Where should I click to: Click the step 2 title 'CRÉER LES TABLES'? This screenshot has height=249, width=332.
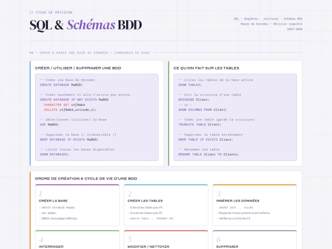click(x=145, y=200)
